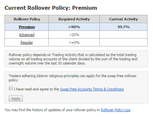Open the Rollover Policy Log link
Screen dimensions: 153x117
coord(115,110)
